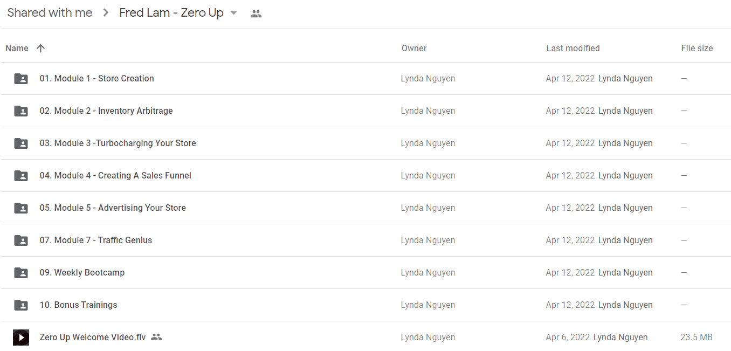Image resolution: width=731 pixels, height=351 pixels.
Task: Click the folder icon beside Turbocharging Your Store
Action: click(20, 143)
